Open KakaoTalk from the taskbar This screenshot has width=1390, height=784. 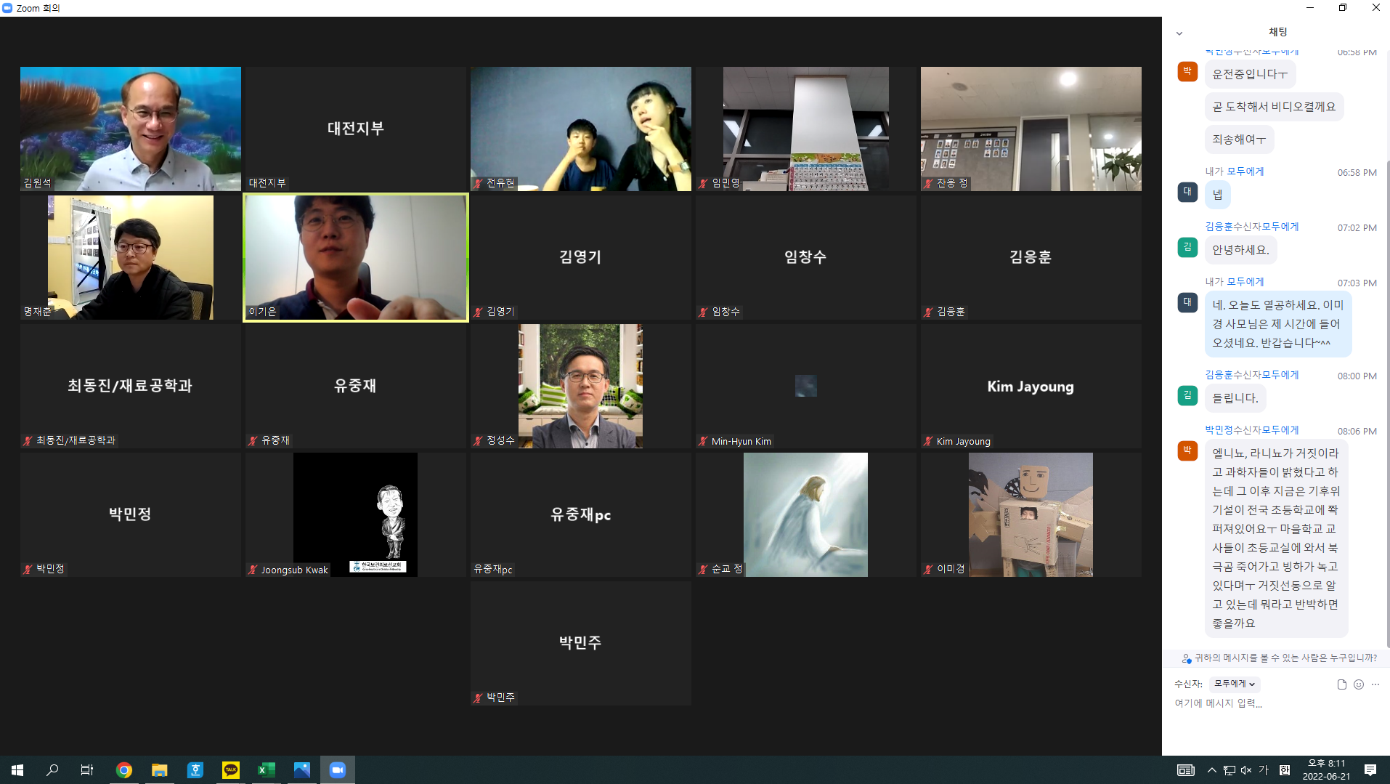[x=231, y=770]
